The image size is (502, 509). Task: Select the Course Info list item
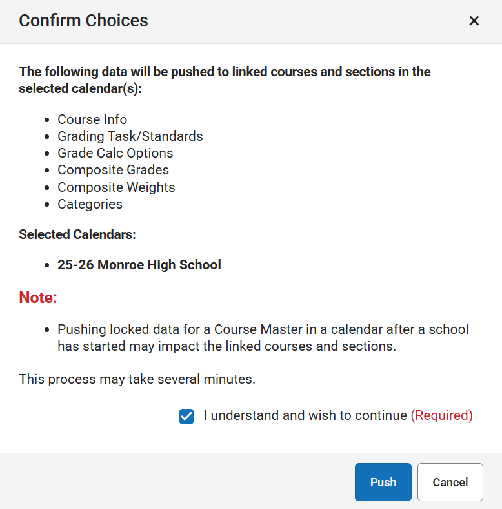click(x=92, y=119)
